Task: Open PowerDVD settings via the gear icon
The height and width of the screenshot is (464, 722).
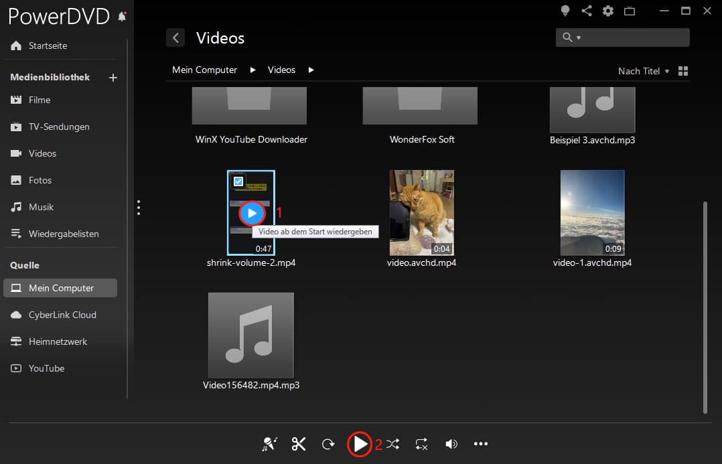Action: click(x=607, y=11)
